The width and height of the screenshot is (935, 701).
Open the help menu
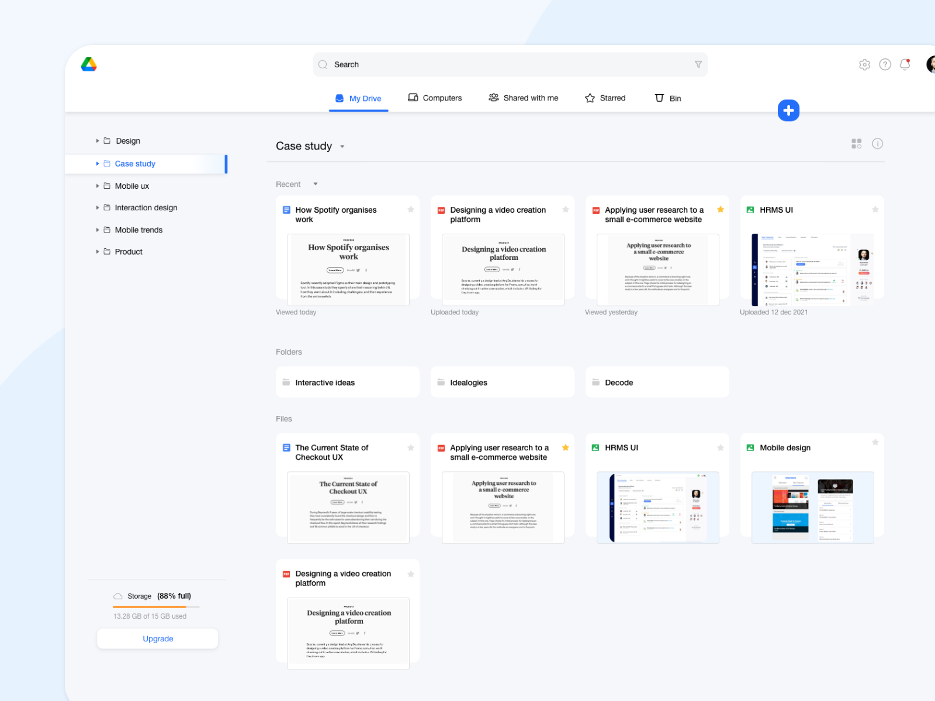885,64
